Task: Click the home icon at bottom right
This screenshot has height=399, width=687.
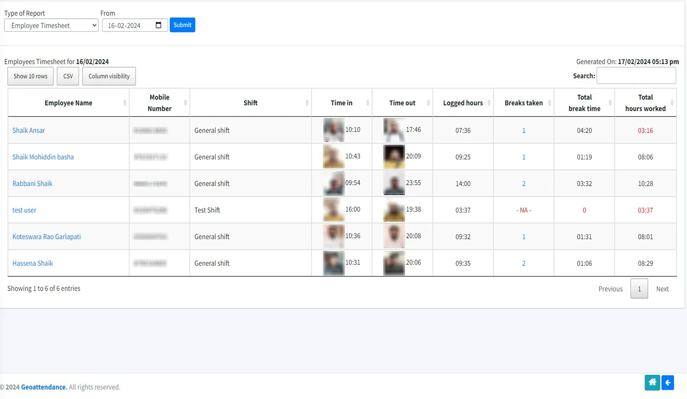Action: tap(652, 382)
